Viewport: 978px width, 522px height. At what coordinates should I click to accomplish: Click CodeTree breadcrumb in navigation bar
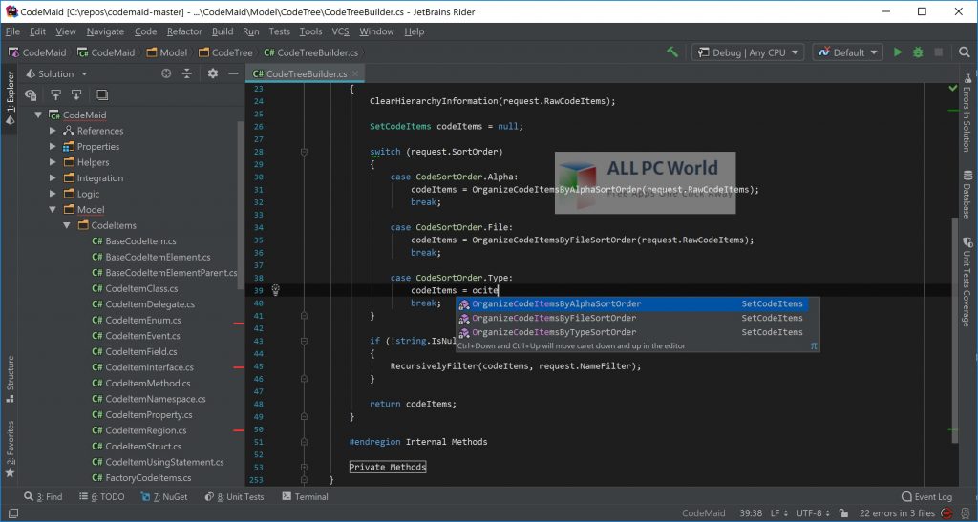click(x=225, y=52)
